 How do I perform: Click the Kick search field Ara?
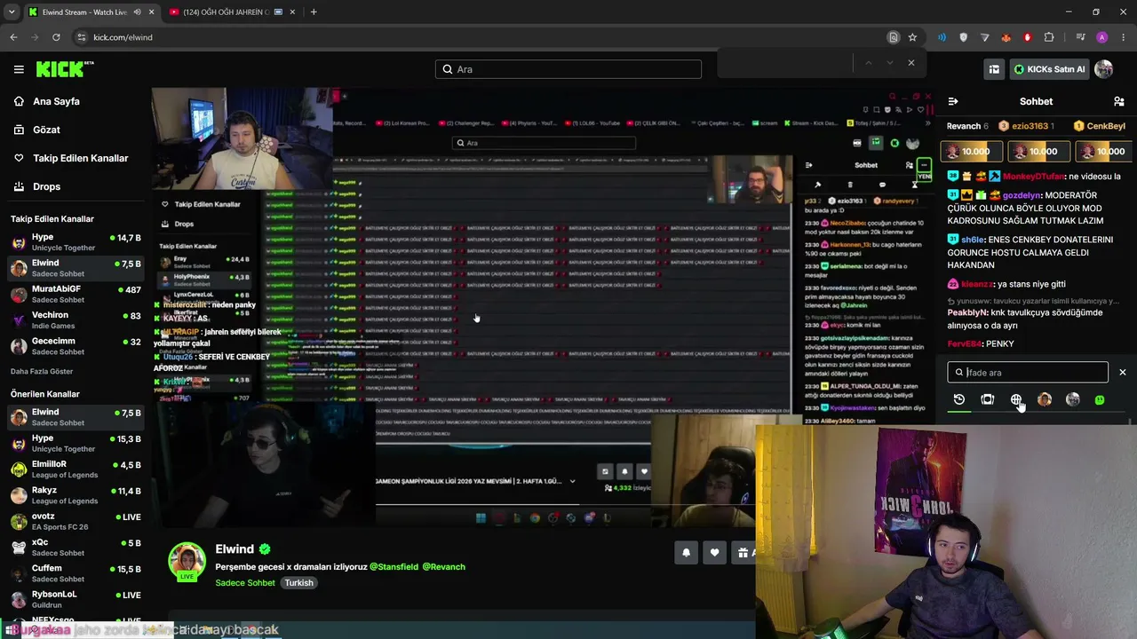568,69
